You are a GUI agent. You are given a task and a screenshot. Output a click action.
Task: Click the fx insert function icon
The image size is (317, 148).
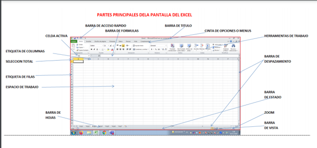click(99, 56)
